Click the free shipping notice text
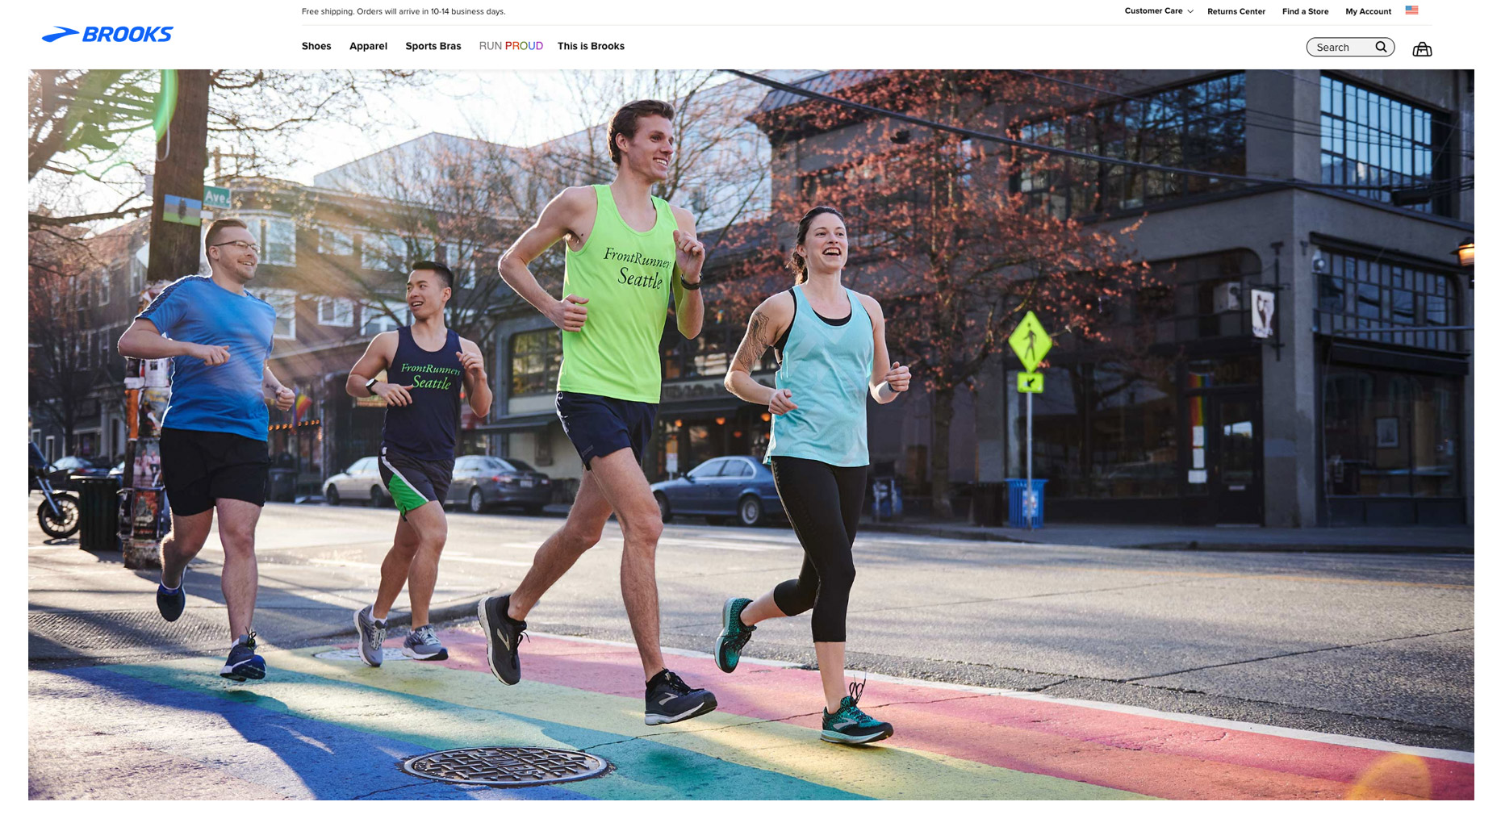The width and height of the screenshot is (1501, 827). point(403,11)
